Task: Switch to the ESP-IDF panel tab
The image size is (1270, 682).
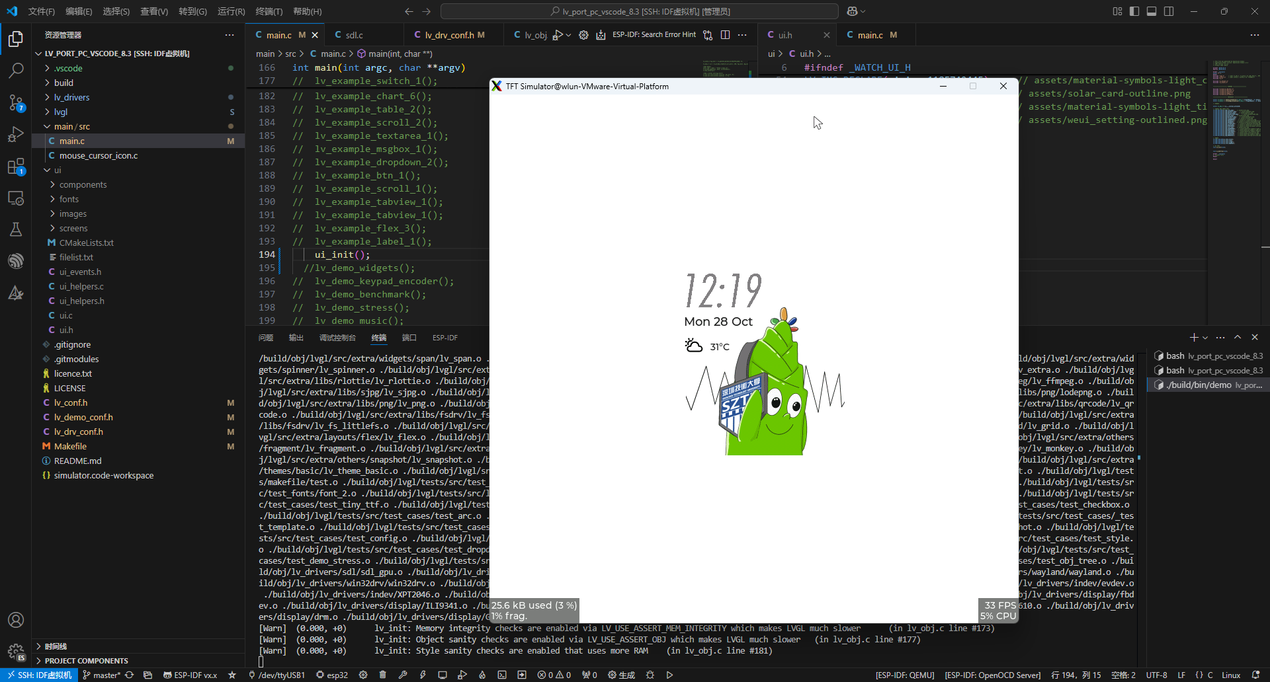Action: click(445, 338)
